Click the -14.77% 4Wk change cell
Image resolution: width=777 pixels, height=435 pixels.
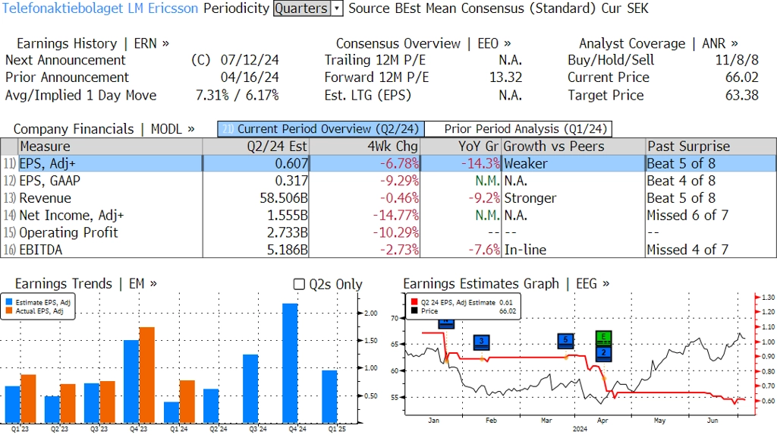[396, 216]
